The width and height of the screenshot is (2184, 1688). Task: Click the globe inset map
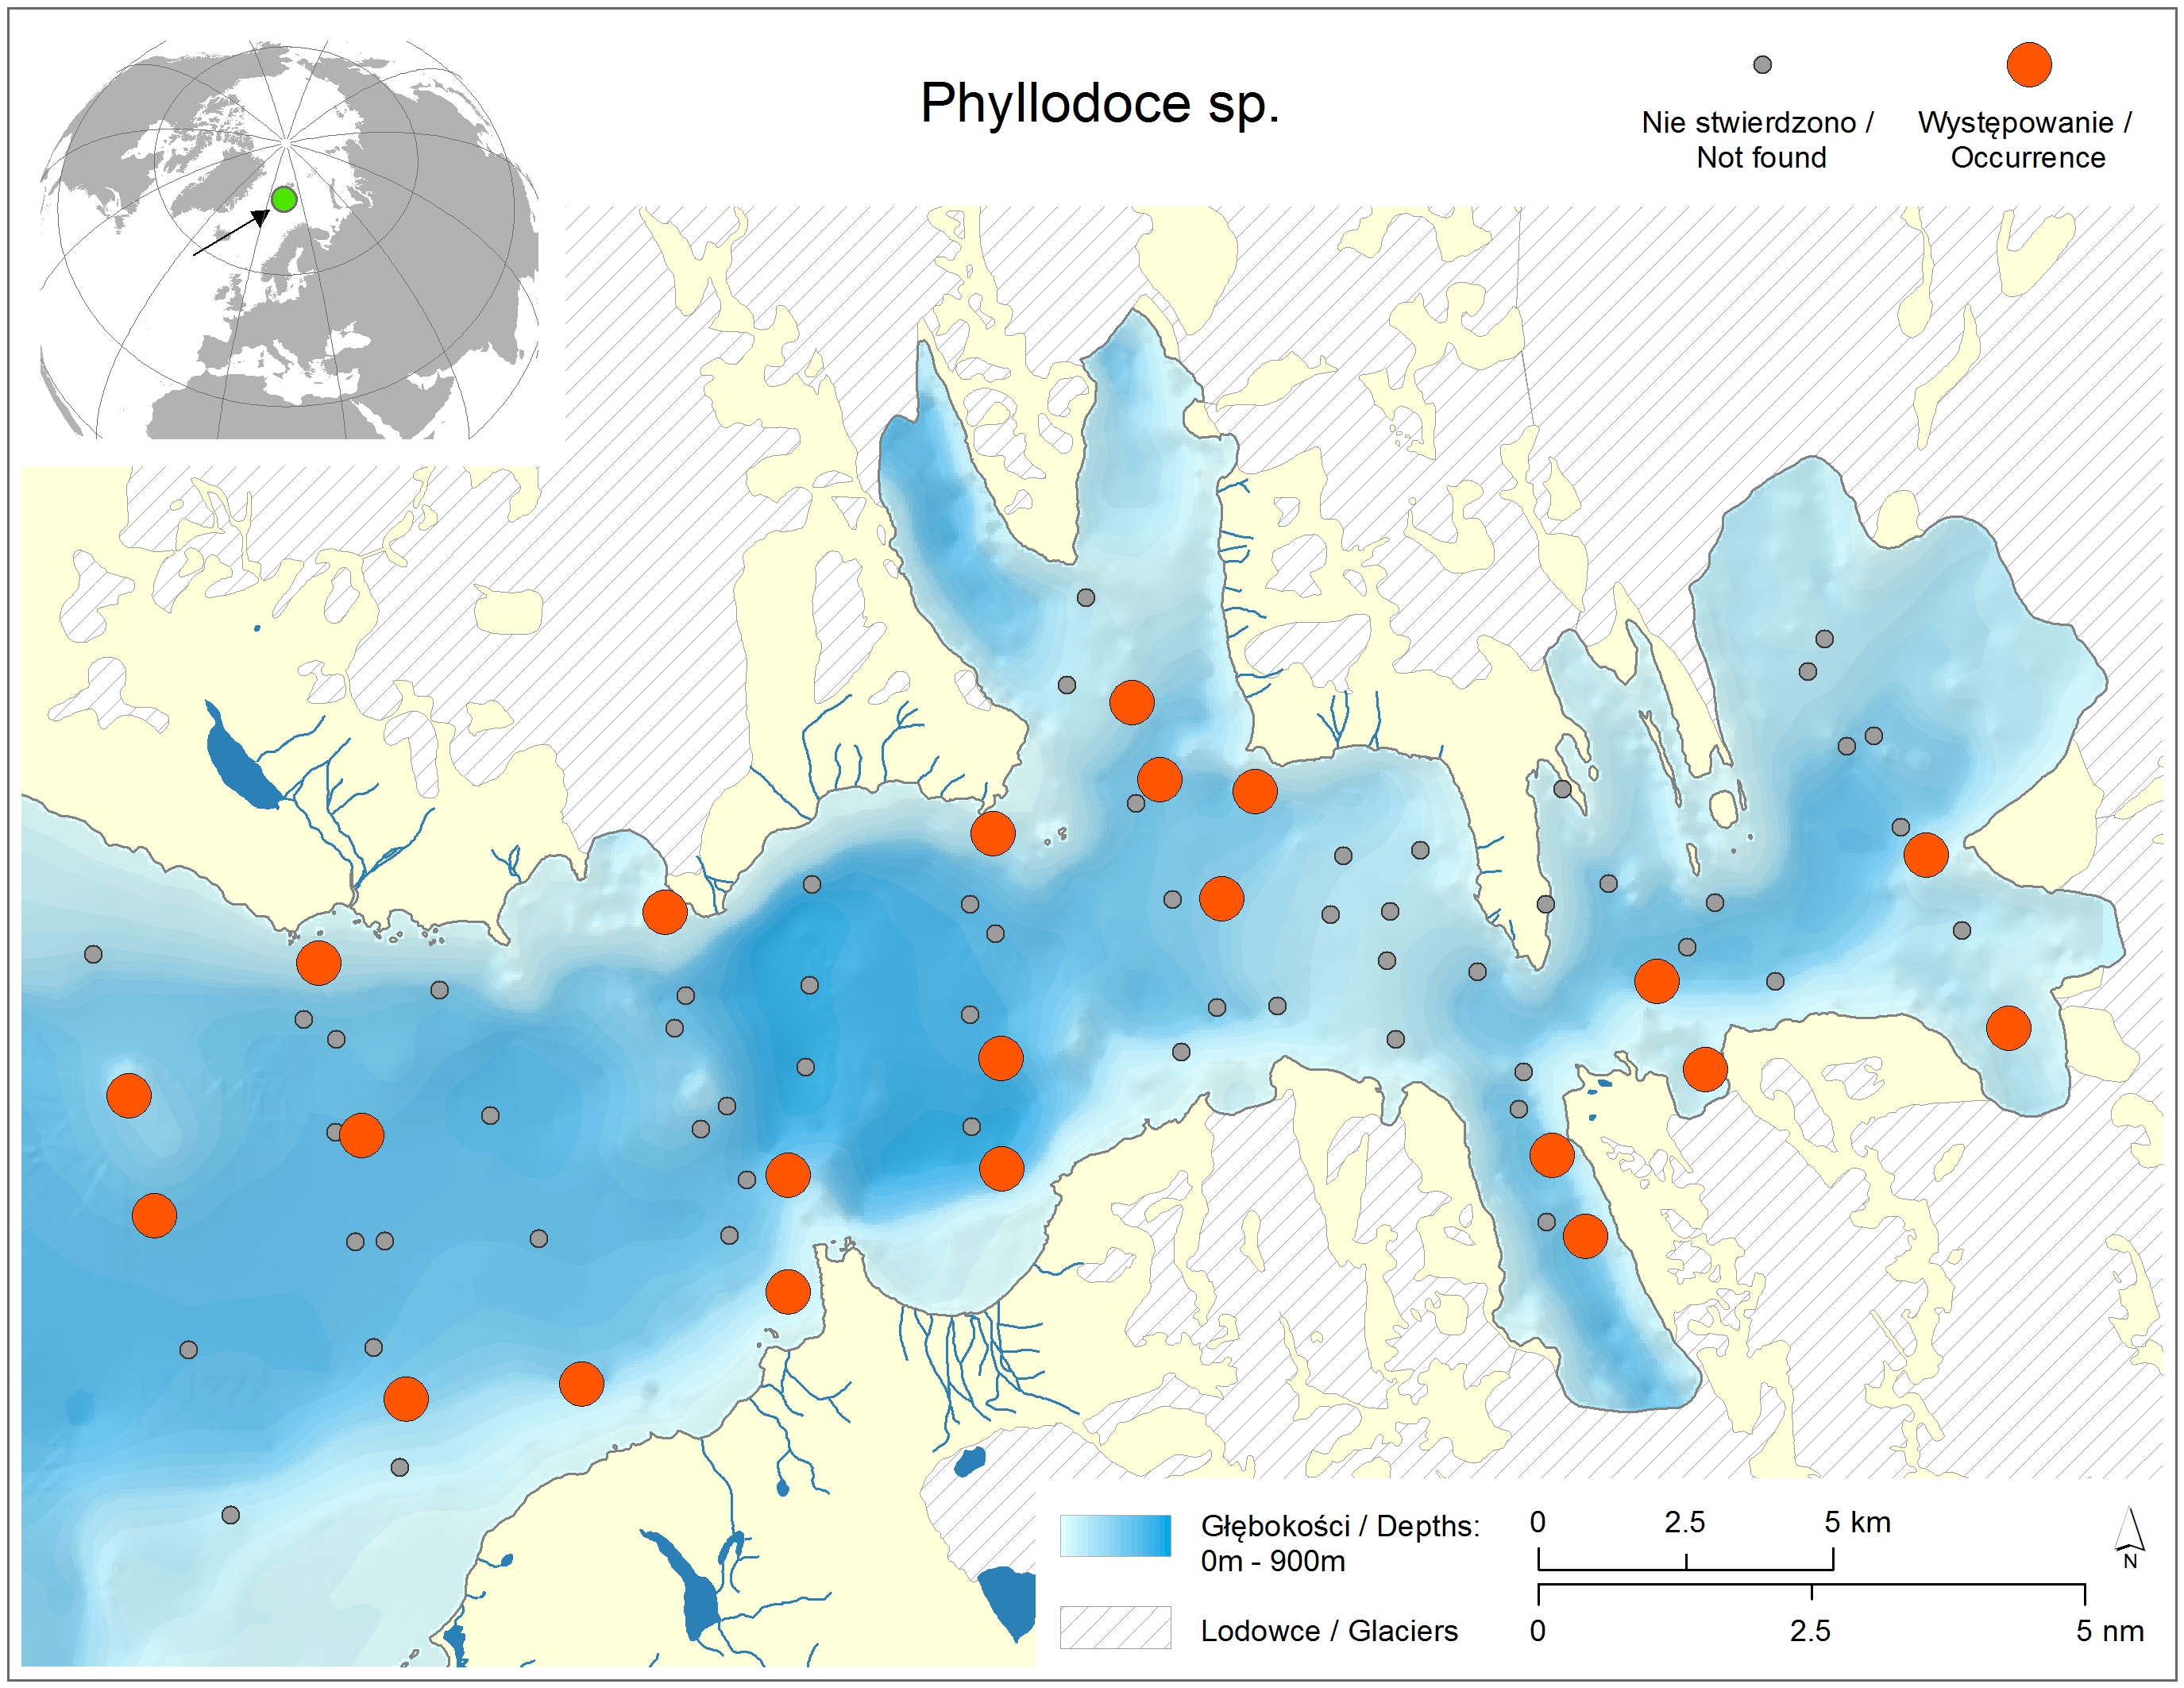[x=289, y=239]
